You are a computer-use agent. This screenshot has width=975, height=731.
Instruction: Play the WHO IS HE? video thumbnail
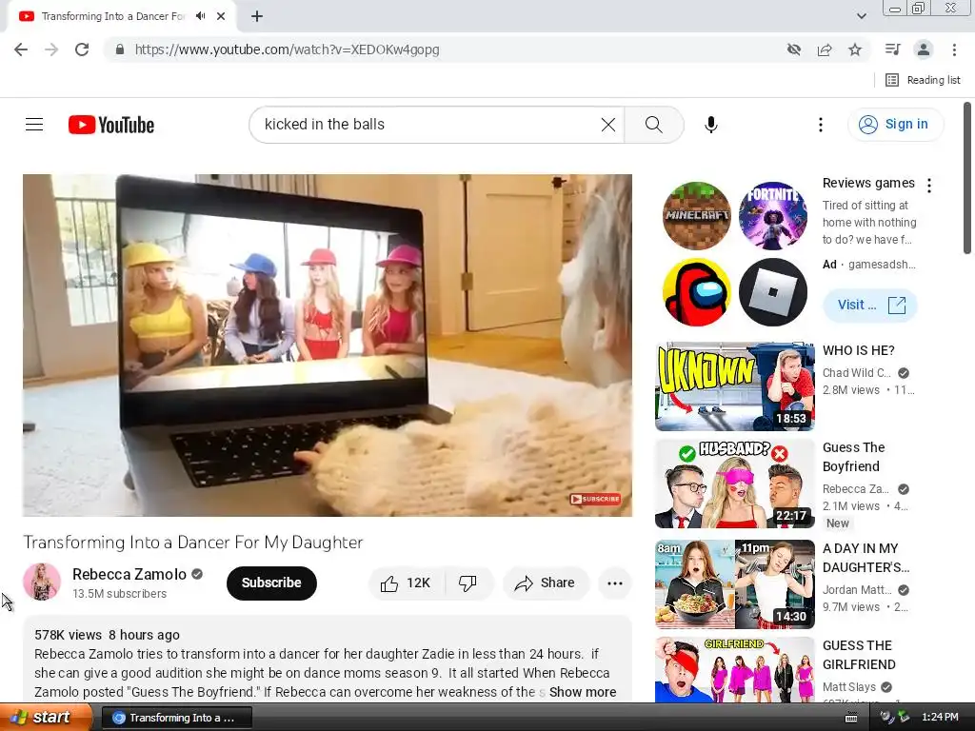(x=734, y=386)
